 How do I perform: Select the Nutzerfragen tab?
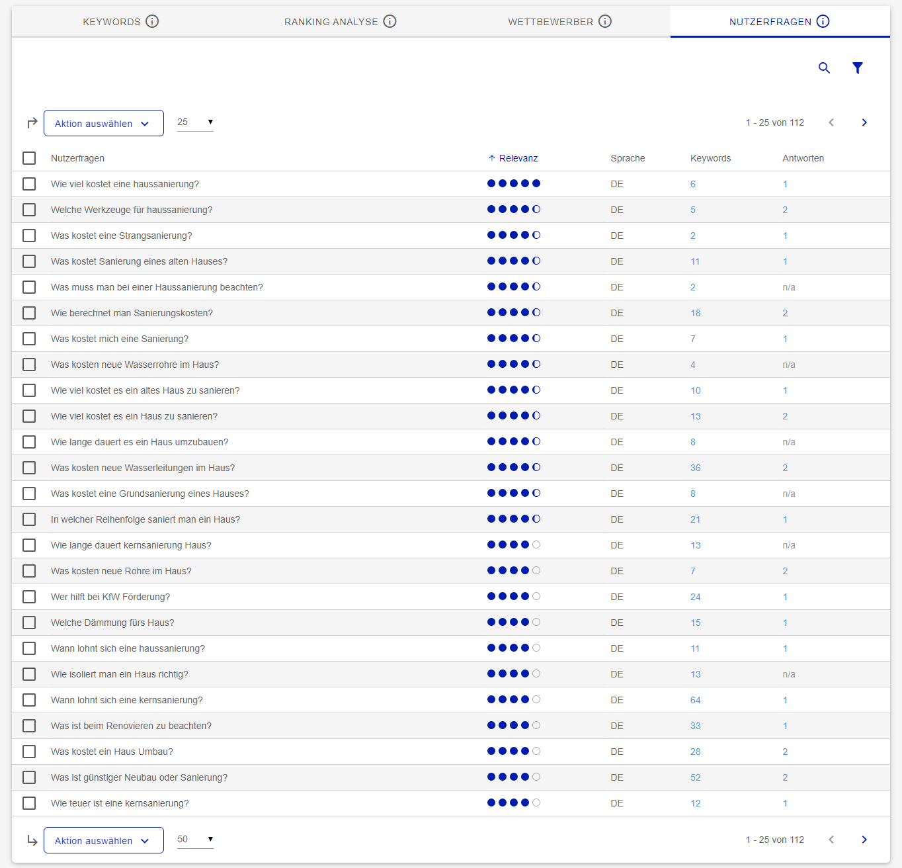click(x=779, y=21)
